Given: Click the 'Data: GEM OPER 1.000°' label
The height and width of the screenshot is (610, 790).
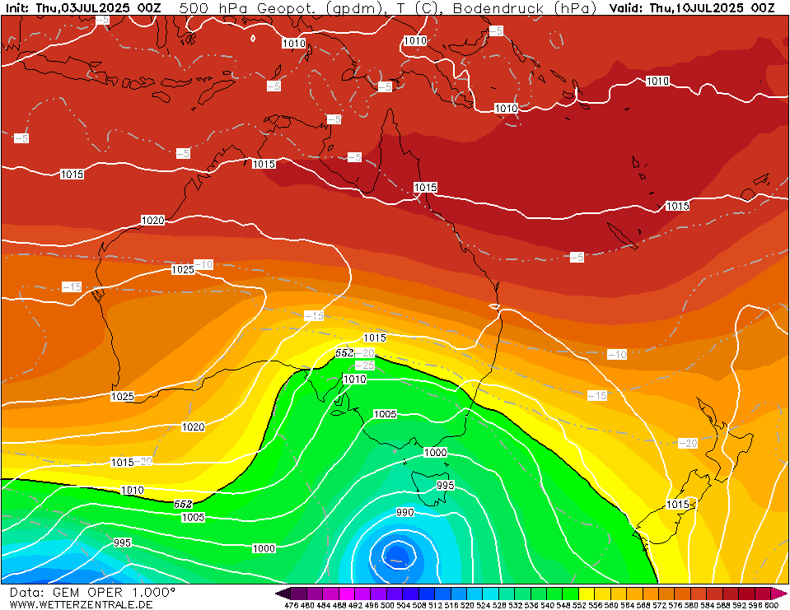Looking at the screenshot, I should pos(92,592).
